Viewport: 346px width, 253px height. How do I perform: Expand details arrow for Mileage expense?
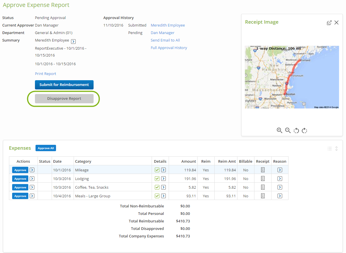tap(163, 170)
